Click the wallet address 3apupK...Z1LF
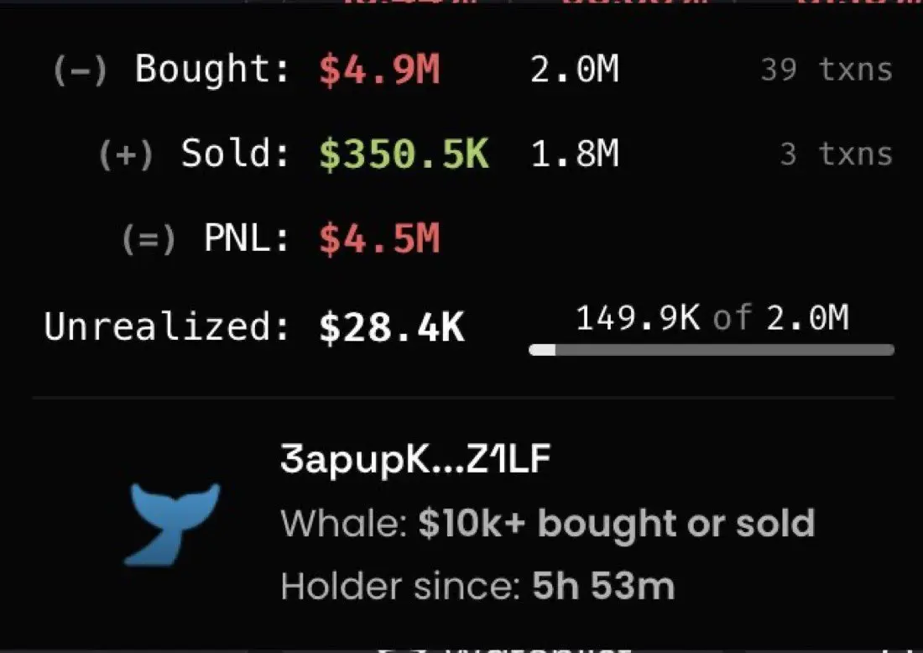The width and height of the screenshot is (923, 653). 415,459
